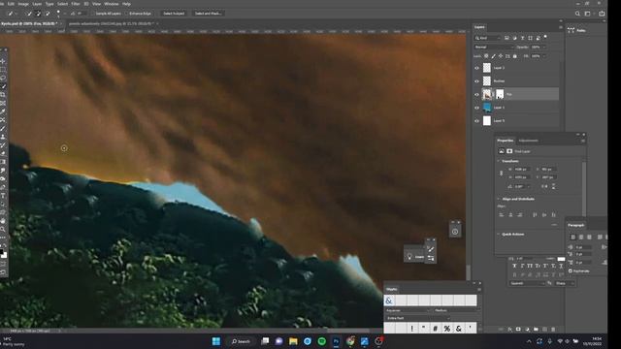621x349 pixels.
Task: Click the Paths panel icon
Action: point(572,30)
